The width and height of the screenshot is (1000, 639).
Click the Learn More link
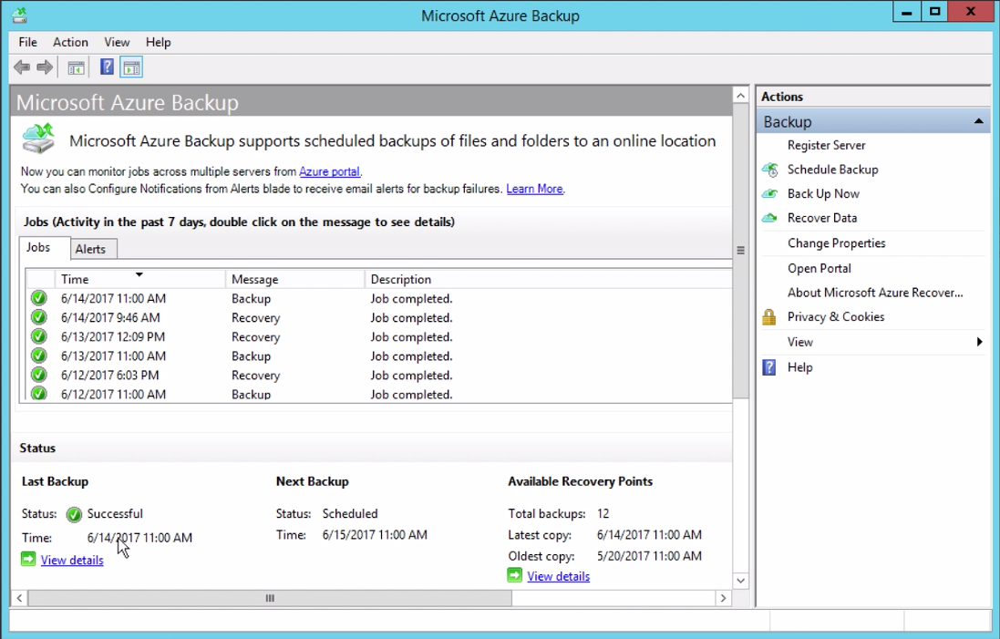point(534,189)
